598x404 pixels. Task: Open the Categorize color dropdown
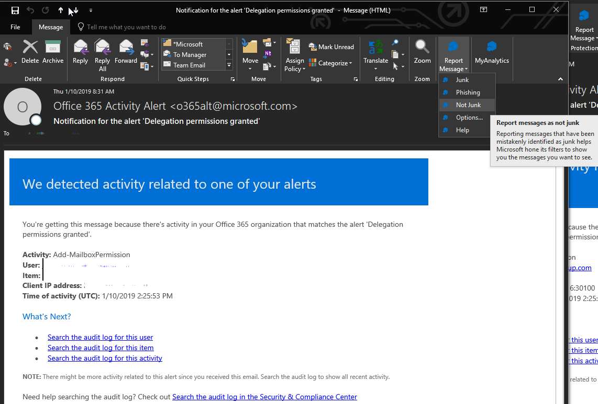330,63
